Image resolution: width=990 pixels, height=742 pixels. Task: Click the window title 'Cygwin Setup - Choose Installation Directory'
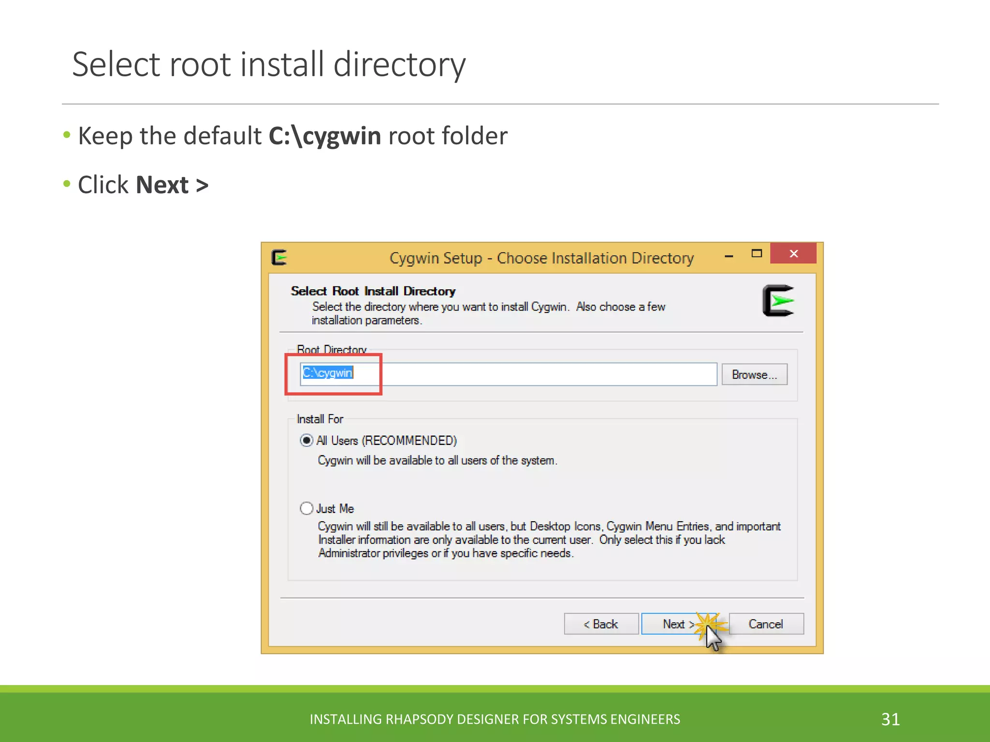click(x=541, y=258)
